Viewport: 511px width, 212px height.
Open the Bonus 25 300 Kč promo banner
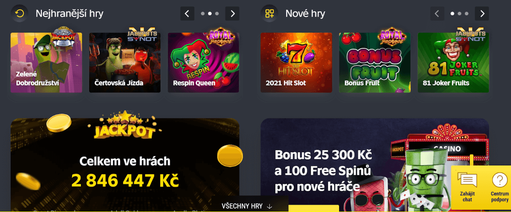pos(375,165)
